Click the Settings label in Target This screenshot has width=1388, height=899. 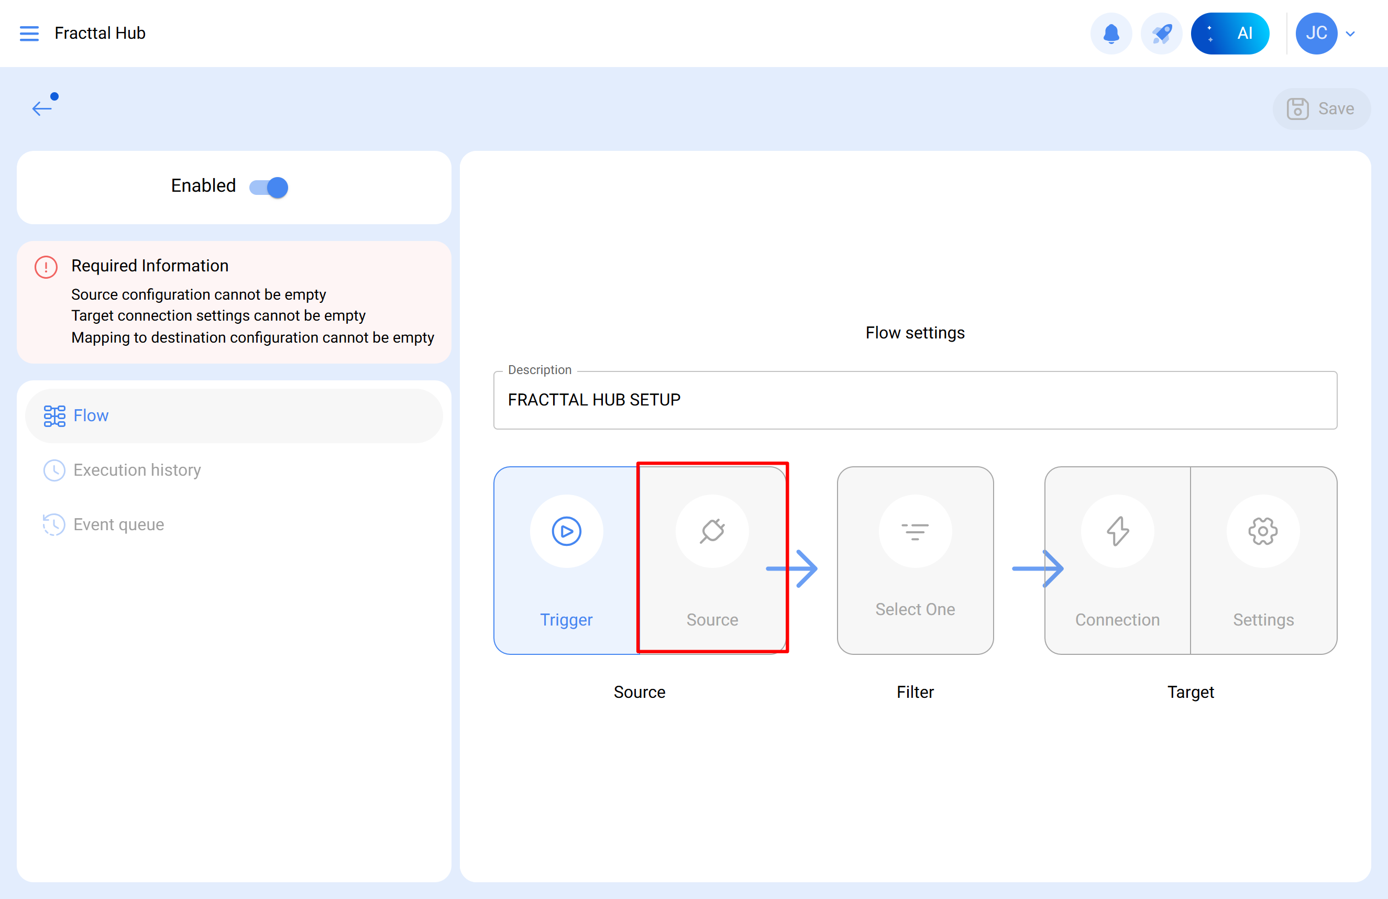pyautogui.click(x=1263, y=620)
